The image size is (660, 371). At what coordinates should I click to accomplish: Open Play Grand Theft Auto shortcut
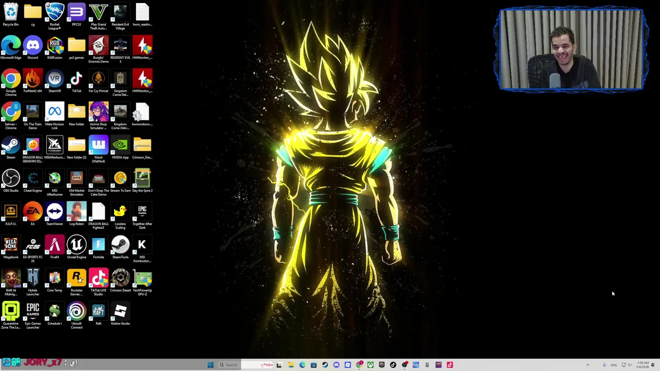pos(98,16)
